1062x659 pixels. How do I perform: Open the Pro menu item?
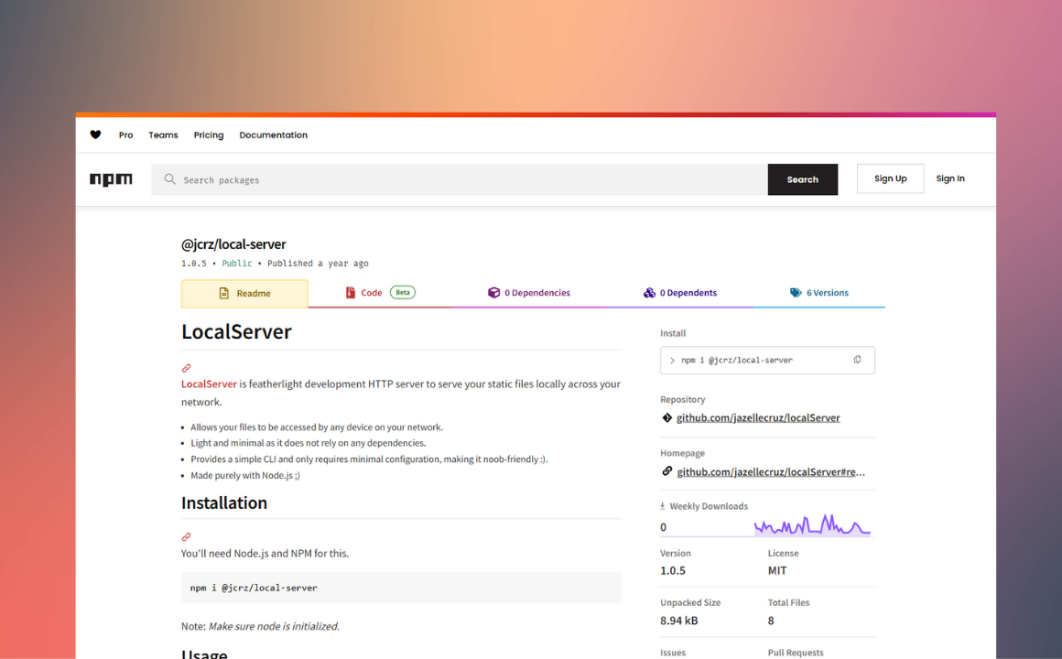(x=125, y=135)
